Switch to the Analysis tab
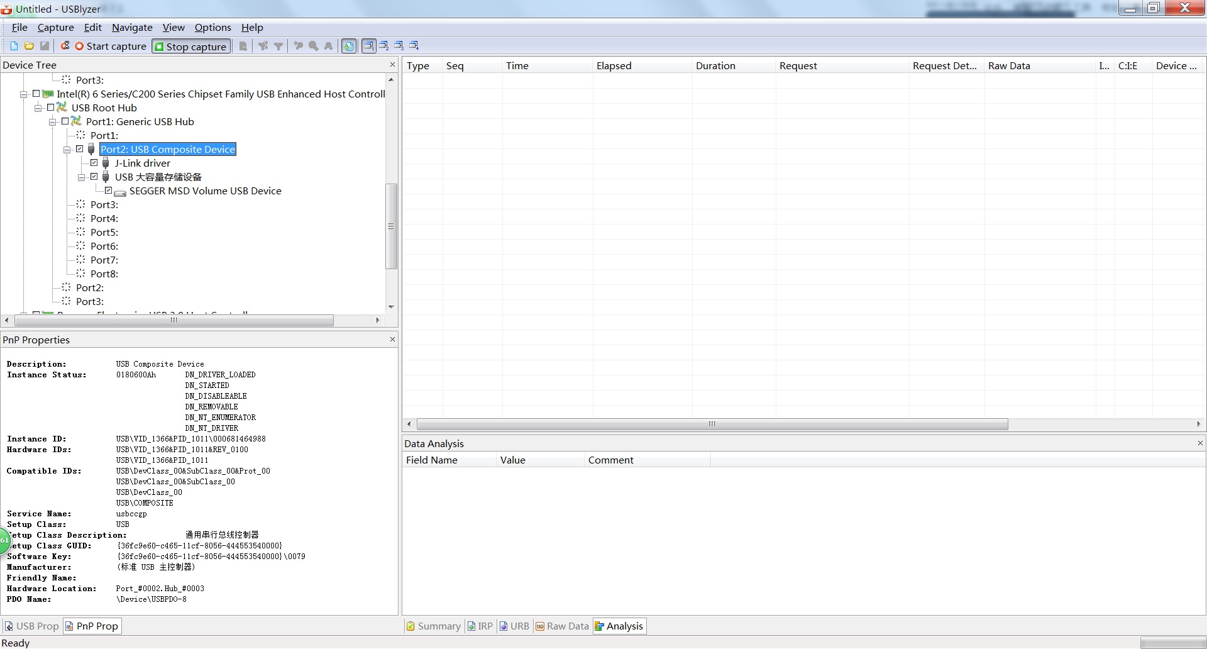Screen dimensions: 1207x649 (619, 626)
